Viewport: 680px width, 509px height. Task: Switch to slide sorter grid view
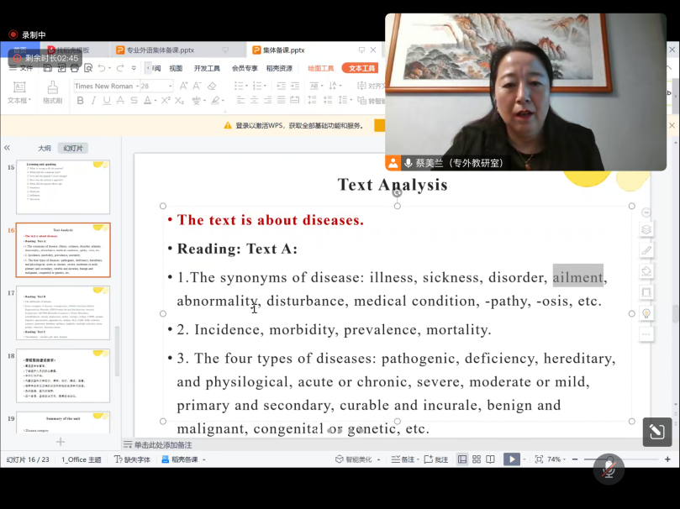[477, 459]
